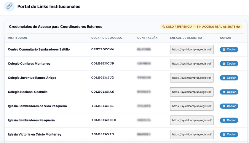Click blurred password in IGLESIAVI3 row
Screen dimensions: 249x143
coord(144,134)
